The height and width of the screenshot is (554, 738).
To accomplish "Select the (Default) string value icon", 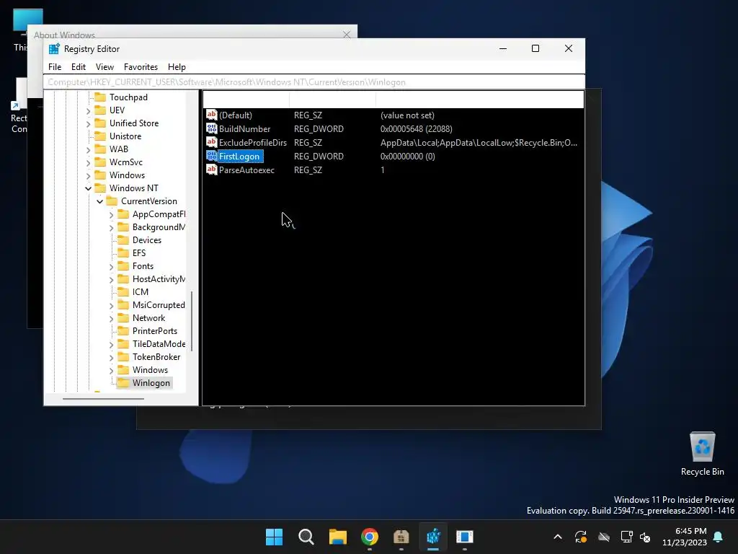I will pos(211,115).
